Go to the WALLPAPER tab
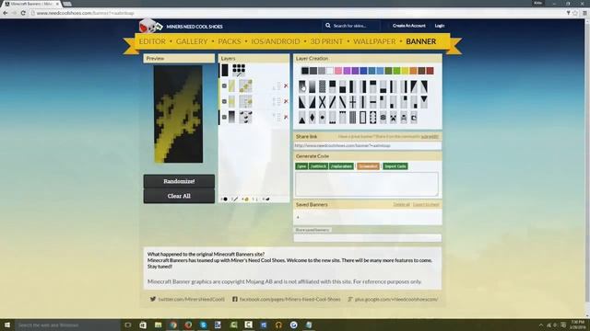 pos(374,41)
